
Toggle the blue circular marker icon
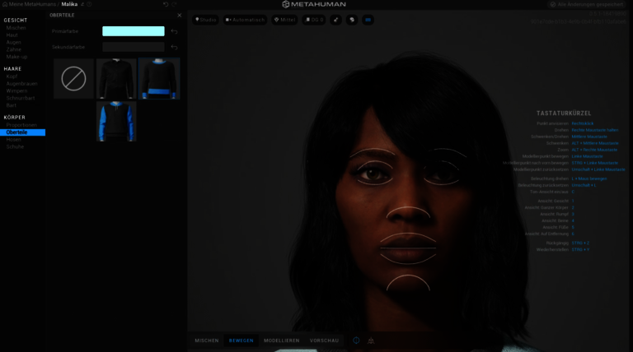356,340
